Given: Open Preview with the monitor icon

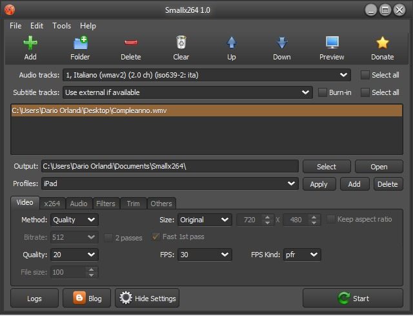Looking at the screenshot, I should [x=332, y=43].
